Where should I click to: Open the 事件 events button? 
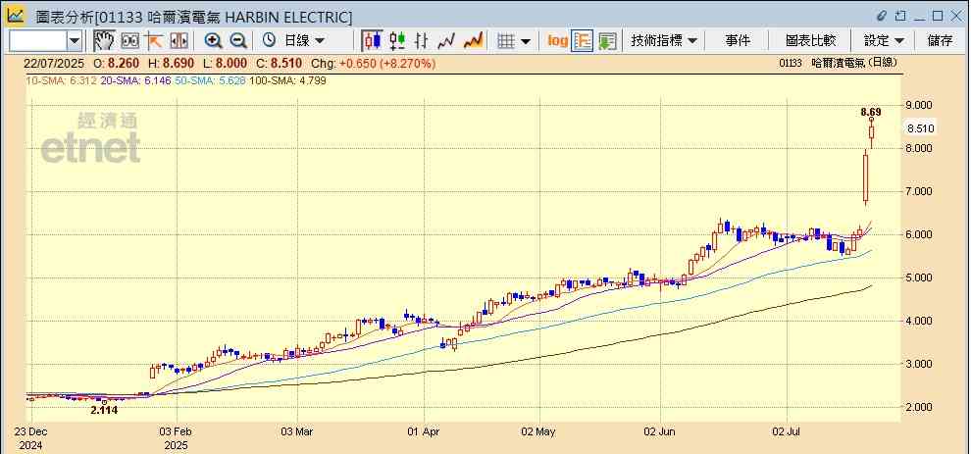click(x=738, y=41)
